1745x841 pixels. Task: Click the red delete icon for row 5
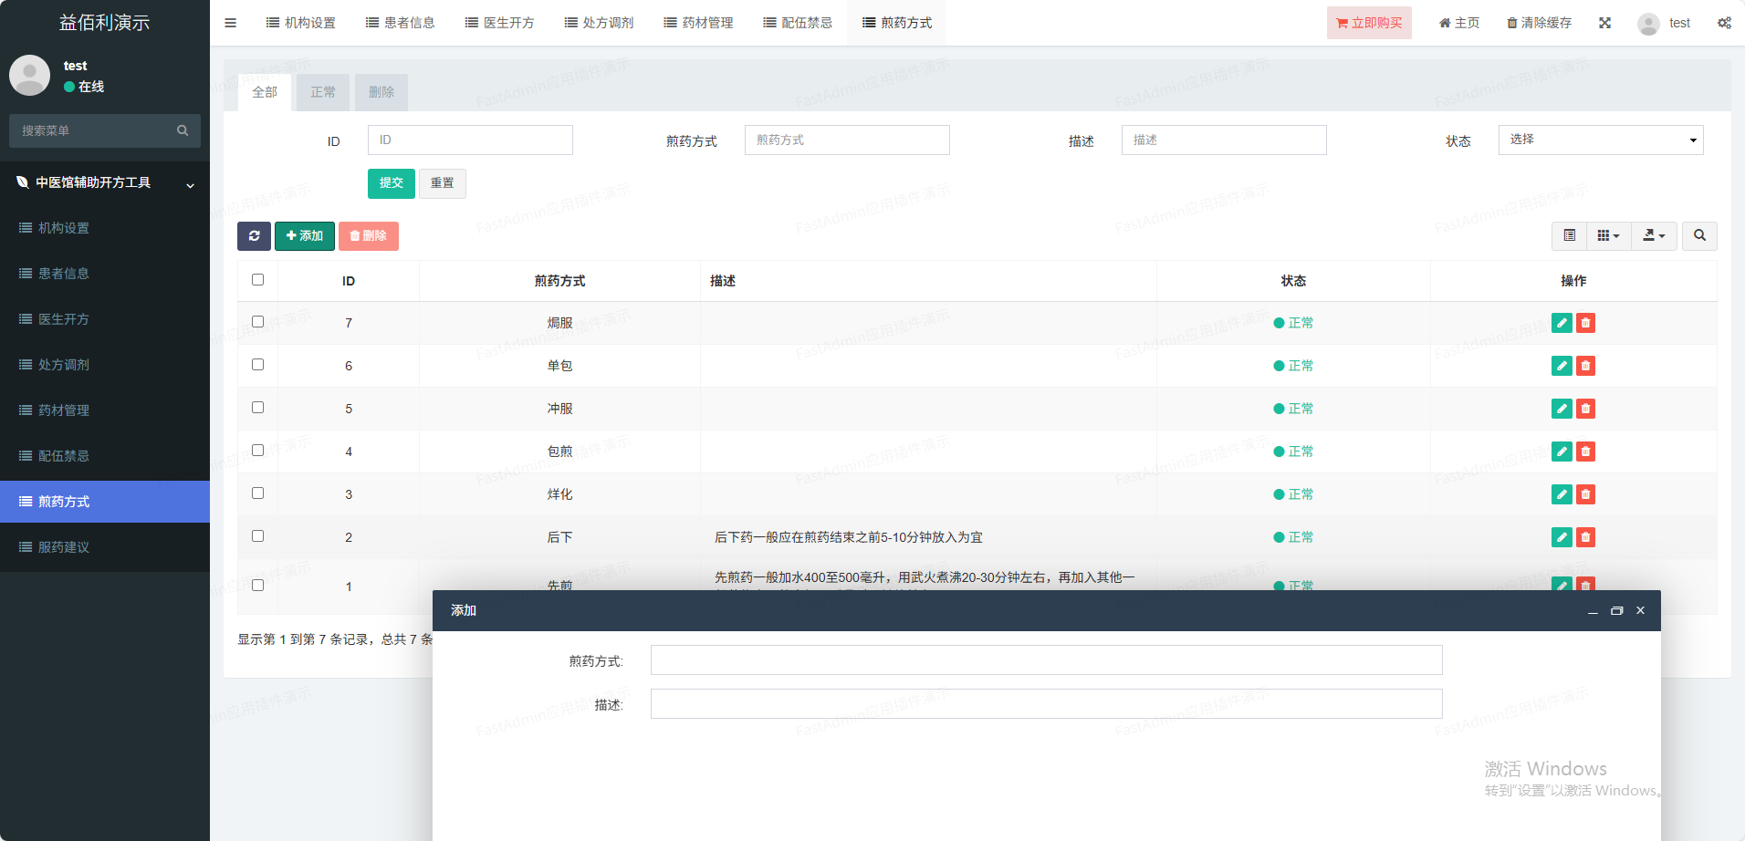1585,409
